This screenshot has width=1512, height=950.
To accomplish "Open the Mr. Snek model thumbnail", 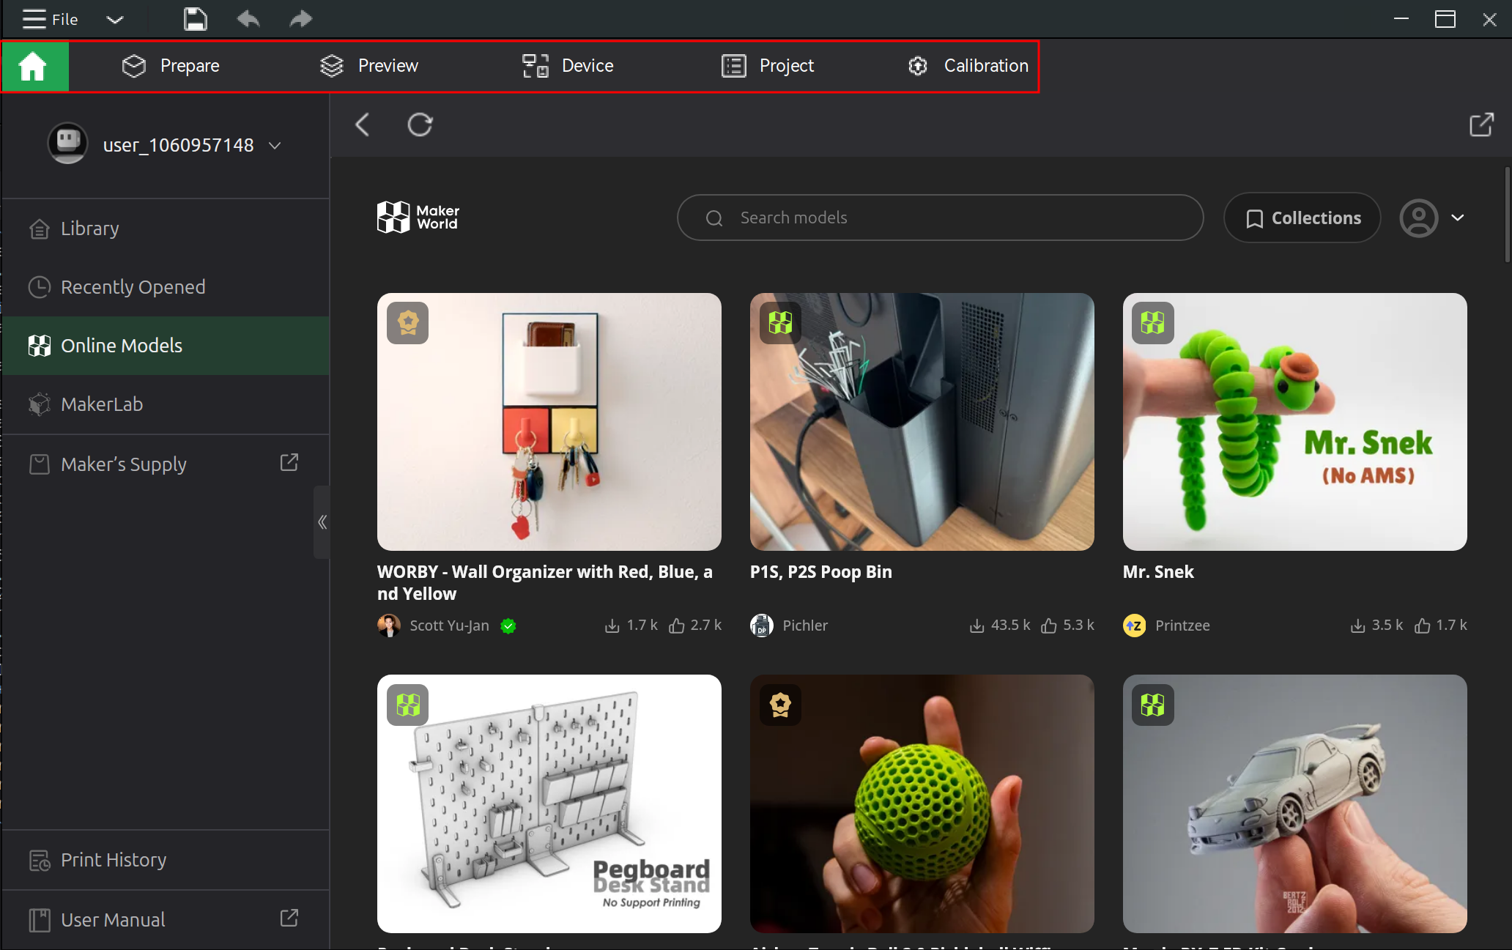I will click(1295, 422).
